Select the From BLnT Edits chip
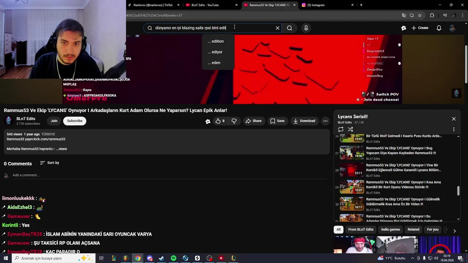 (361, 229)
